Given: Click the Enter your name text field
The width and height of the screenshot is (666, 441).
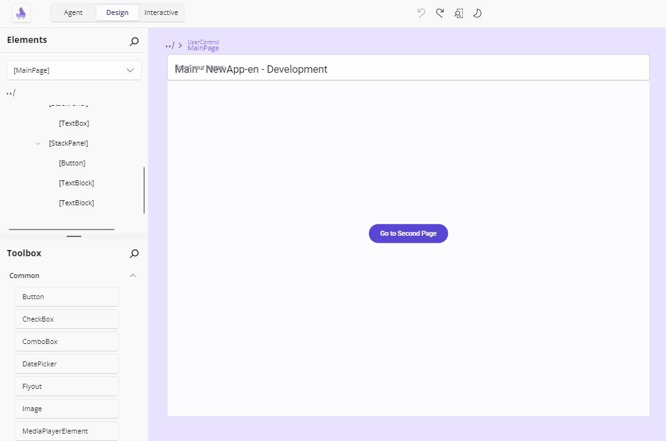Looking at the screenshot, I should [408, 67].
